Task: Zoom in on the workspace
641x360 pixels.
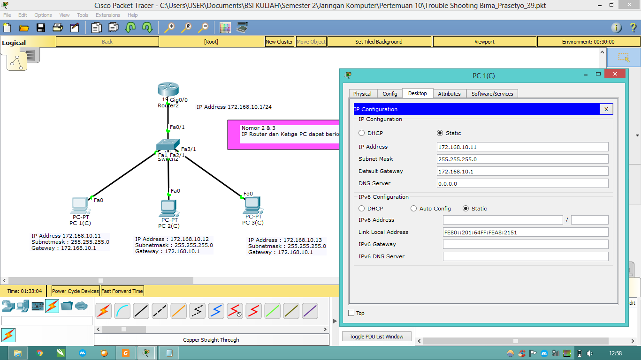Action: coord(169,28)
